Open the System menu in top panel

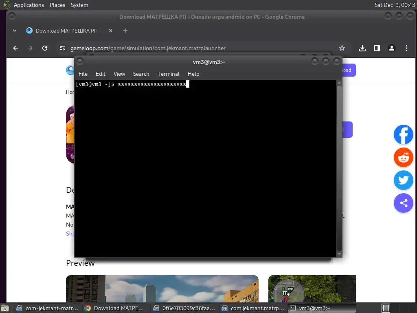(79, 5)
